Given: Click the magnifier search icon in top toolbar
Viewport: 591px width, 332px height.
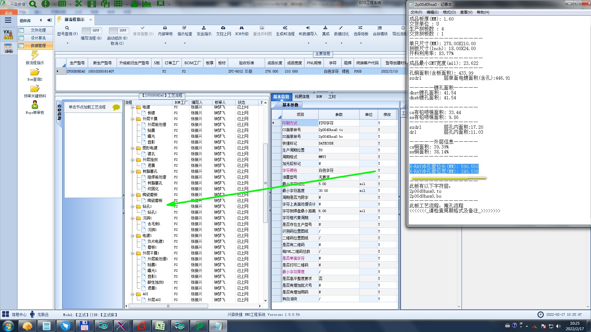Looking at the screenshot, I should point(33,4).
